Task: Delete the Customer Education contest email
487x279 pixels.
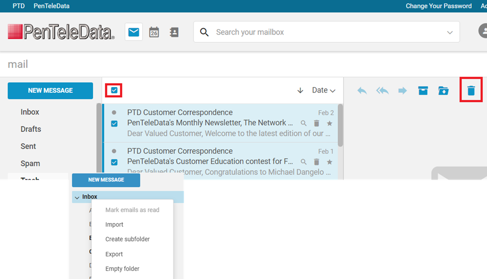Action: pos(317,161)
